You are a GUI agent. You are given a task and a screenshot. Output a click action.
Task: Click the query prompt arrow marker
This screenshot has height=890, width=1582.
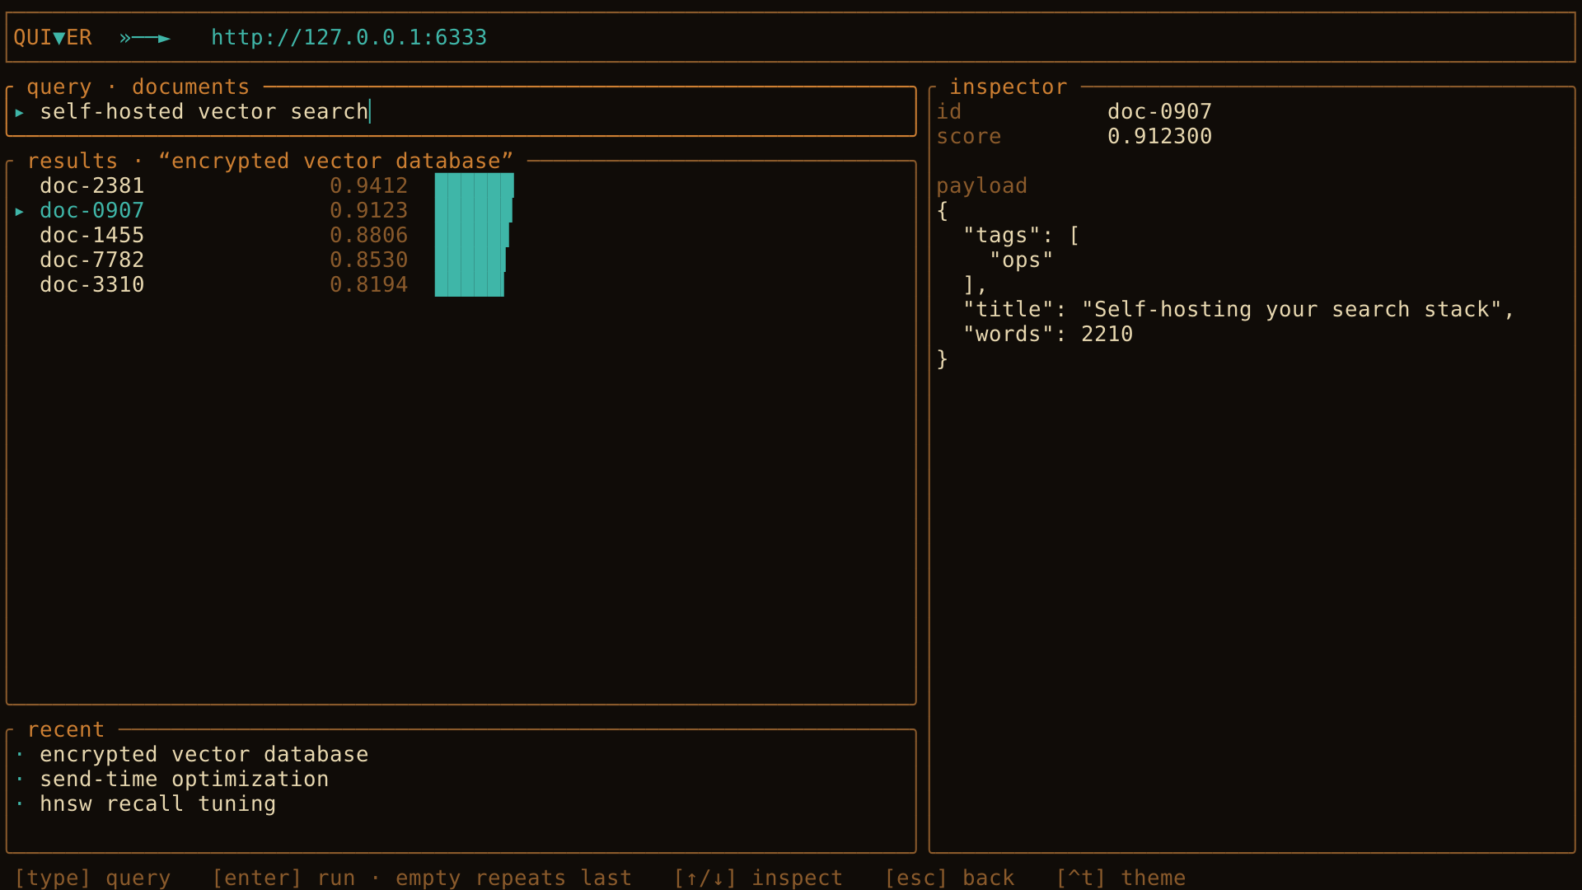[20, 112]
